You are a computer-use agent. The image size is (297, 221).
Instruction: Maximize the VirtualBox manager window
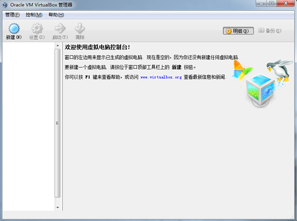(x=272, y=3)
